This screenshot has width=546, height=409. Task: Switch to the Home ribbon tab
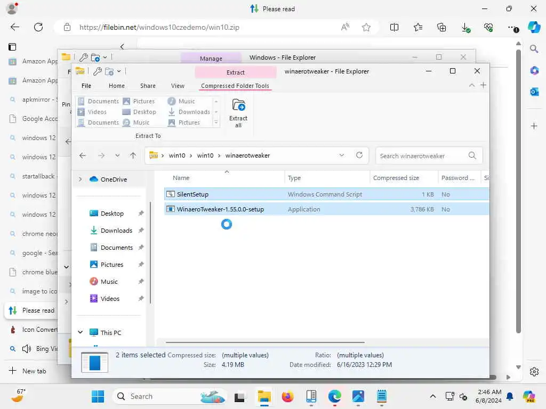[117, 86]
